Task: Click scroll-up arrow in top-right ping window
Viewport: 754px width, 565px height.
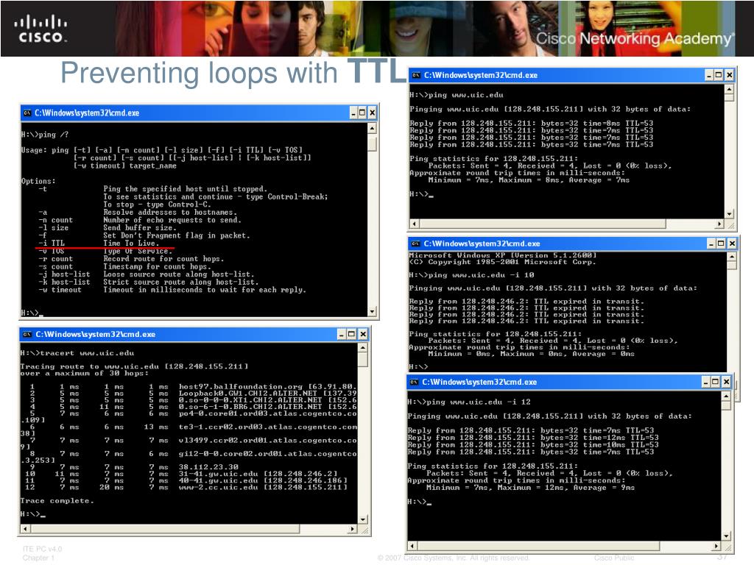Action: click(730, 89)
